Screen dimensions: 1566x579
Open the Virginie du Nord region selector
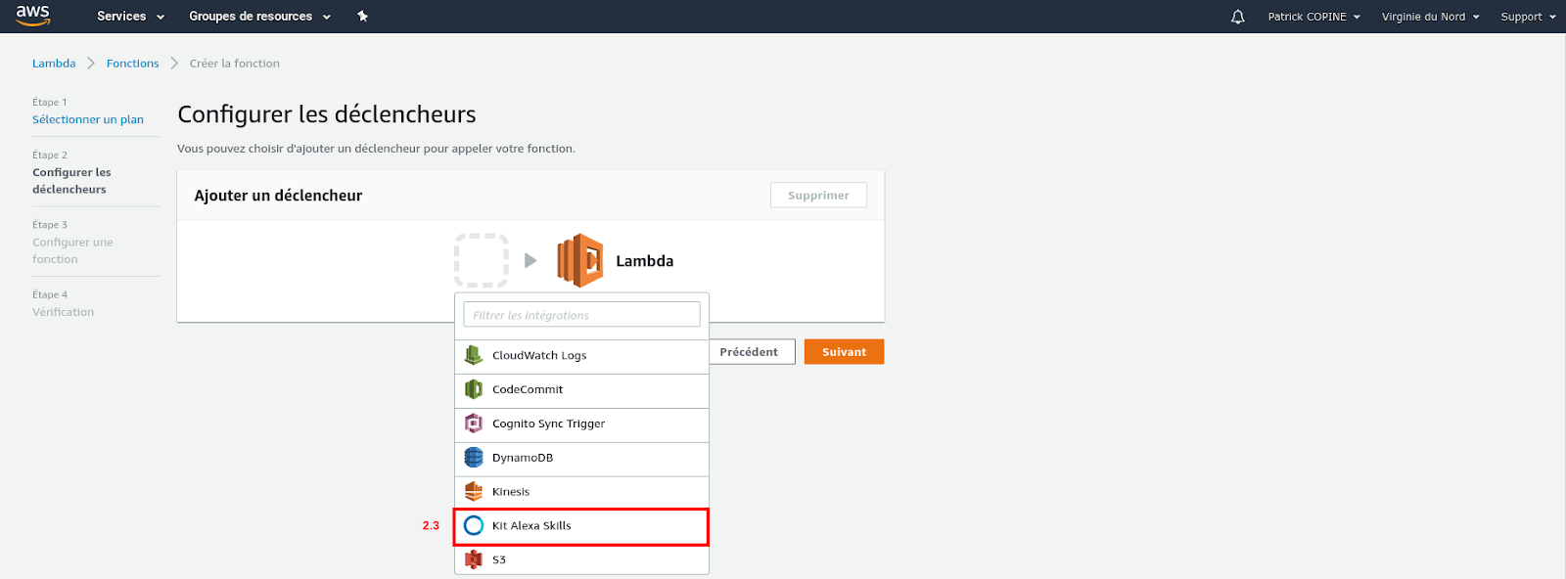(1431, 17)
